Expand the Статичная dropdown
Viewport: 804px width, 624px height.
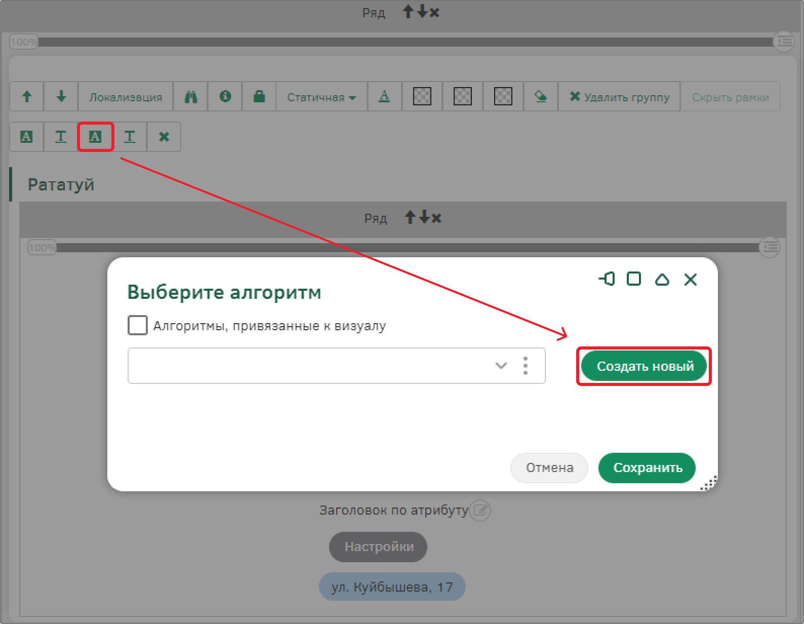(321, 96)
